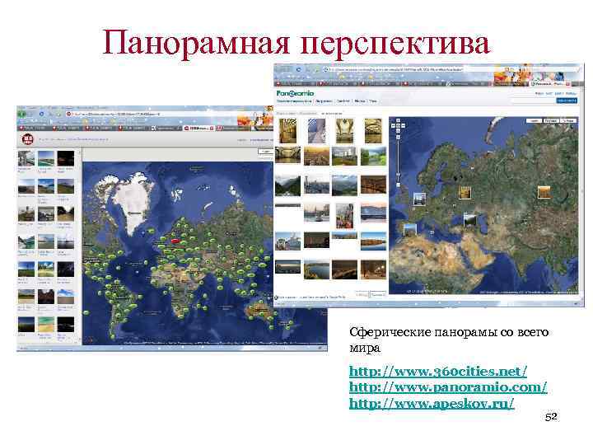This screenshot has width=593, height=445.
Task: Pan the Panoramio map right with the arrow
Action: (x=403, y=125)
